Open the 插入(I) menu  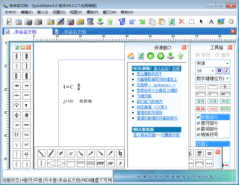[43, 12]
